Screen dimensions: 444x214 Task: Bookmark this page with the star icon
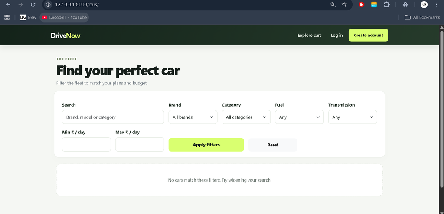[344, 4]
